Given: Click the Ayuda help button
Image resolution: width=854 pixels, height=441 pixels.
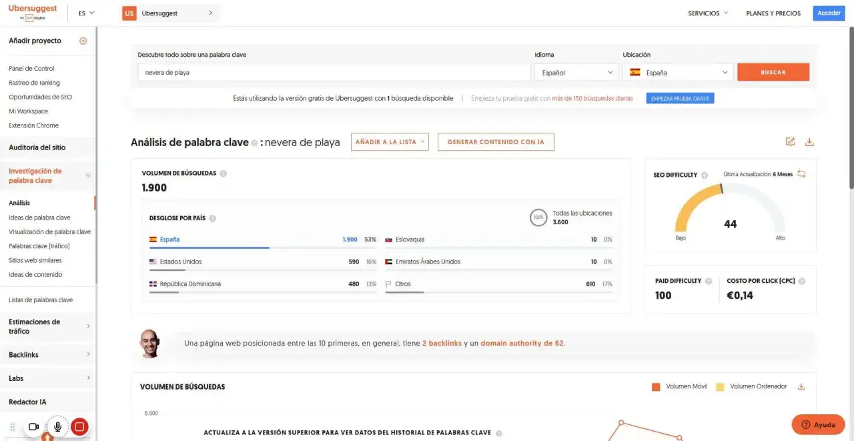Looking at the screenshot, I should (x=818, y=424).
